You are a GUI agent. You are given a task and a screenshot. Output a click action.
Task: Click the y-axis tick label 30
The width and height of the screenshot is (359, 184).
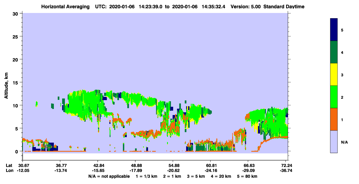[16, 14]
